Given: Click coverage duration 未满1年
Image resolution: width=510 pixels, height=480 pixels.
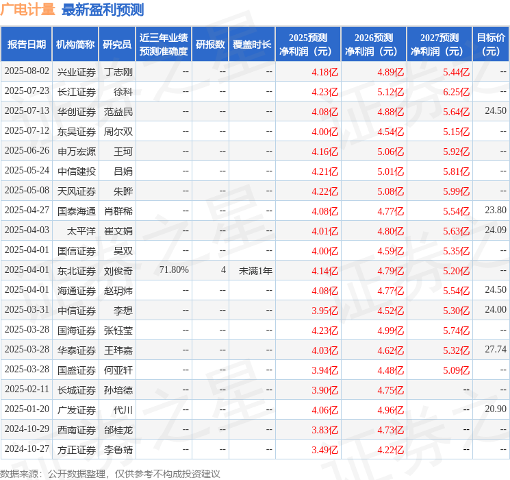Looking at the screenshot, I should pyautogui.click(x=255, y=271).
